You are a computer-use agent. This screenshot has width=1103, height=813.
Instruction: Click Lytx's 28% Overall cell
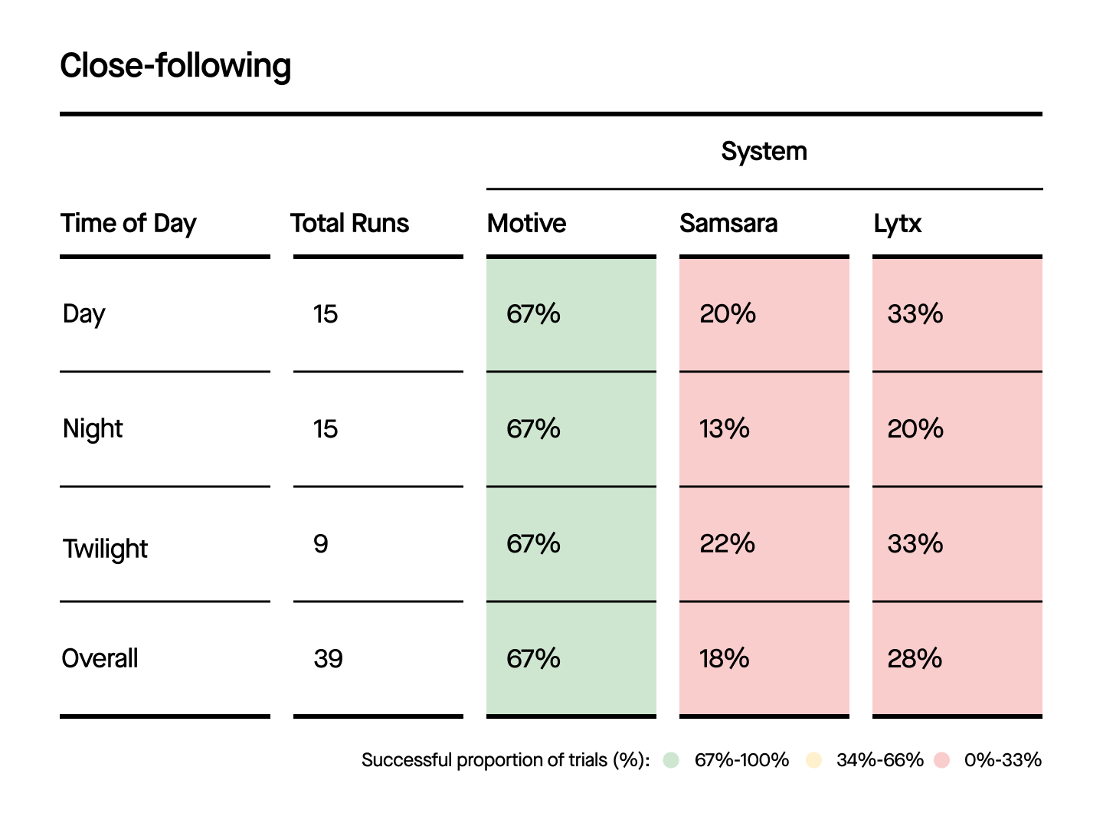pos(957,659)
